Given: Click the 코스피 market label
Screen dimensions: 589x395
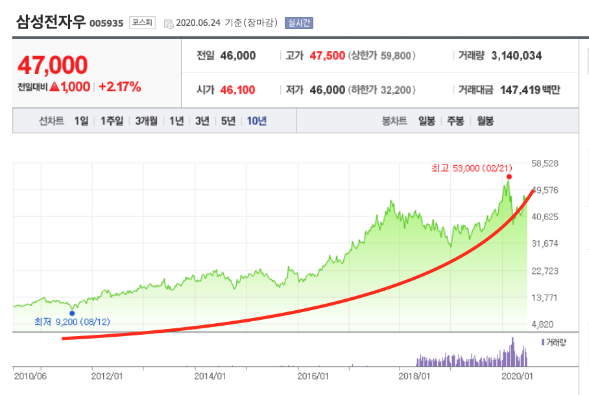Looking at the screenshot, I should coord(142,23).
